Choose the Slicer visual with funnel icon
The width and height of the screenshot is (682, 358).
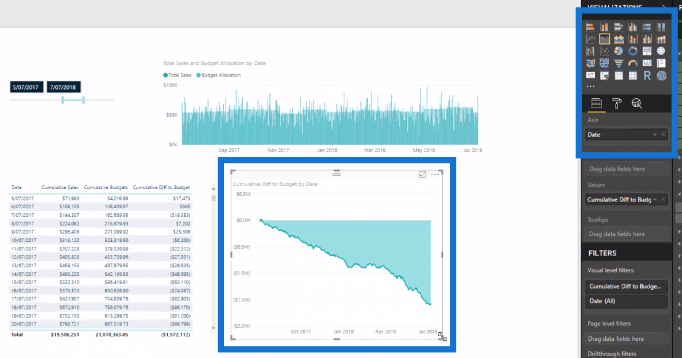pyautogui.click(x=605, y=76)
